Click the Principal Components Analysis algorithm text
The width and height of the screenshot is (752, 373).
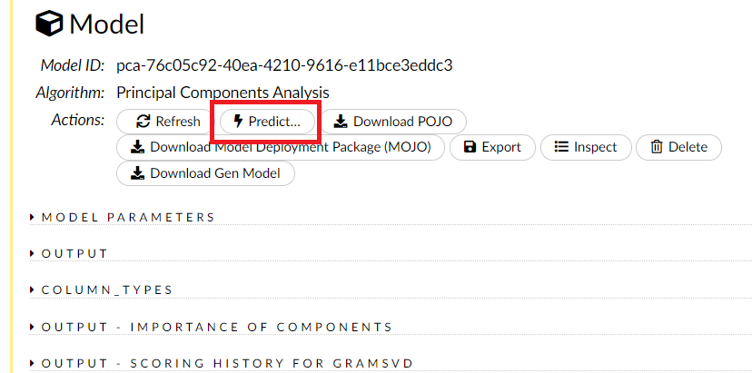point(223,93)
